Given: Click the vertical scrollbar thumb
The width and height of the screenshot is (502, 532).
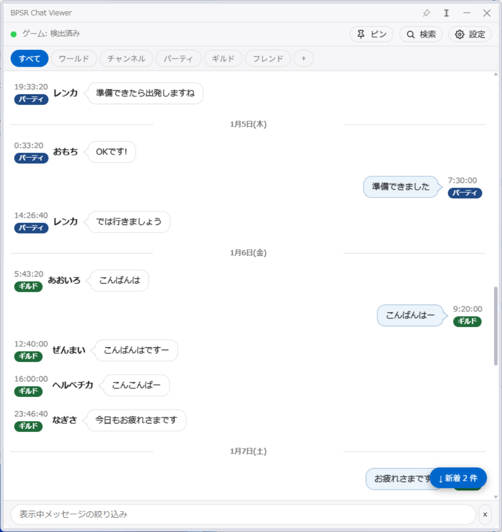Looking at the screenshot, I should point(495,326).
